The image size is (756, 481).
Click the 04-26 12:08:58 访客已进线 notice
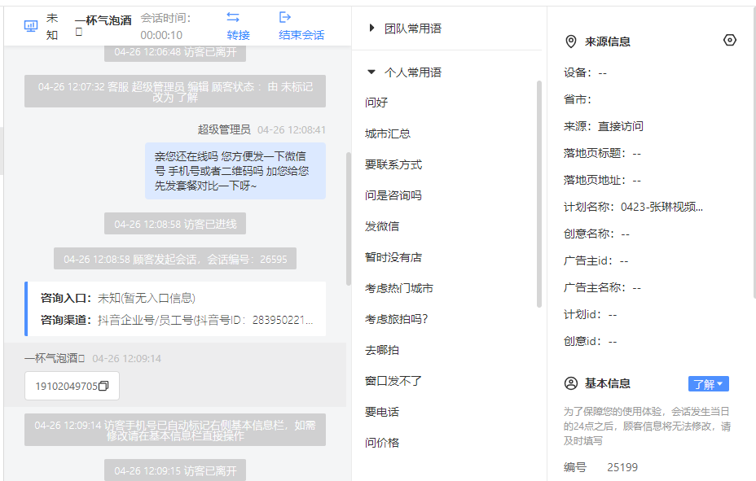click(x=175, y=224)
